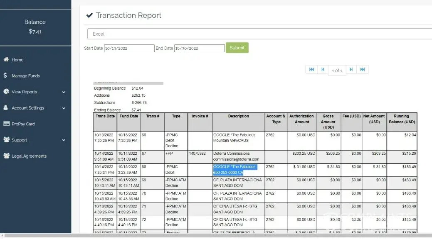Jump to the last report page

363,70
